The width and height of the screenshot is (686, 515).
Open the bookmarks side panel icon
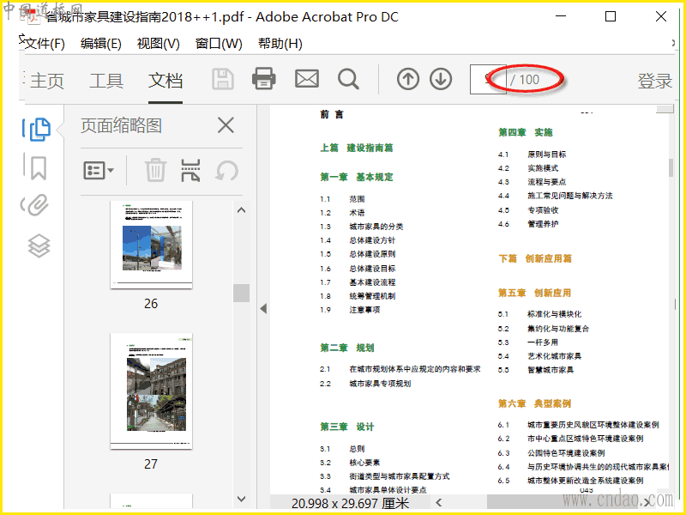[38, 167]
